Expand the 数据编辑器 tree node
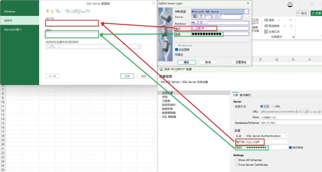This screenshot has height=172, width=322. (x=160, y=113)
